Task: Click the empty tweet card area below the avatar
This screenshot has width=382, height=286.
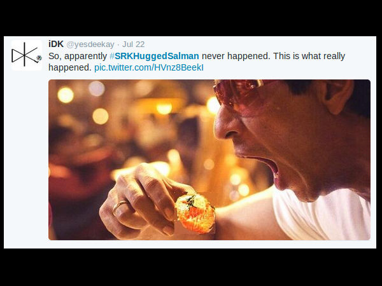Action: tap(26, 159)
